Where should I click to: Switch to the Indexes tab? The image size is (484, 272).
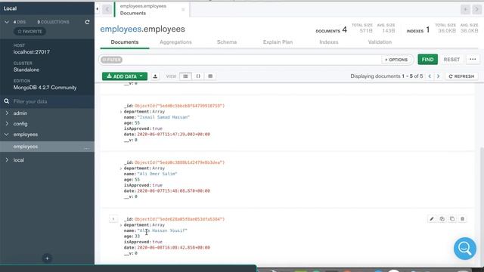pos(329,42)
